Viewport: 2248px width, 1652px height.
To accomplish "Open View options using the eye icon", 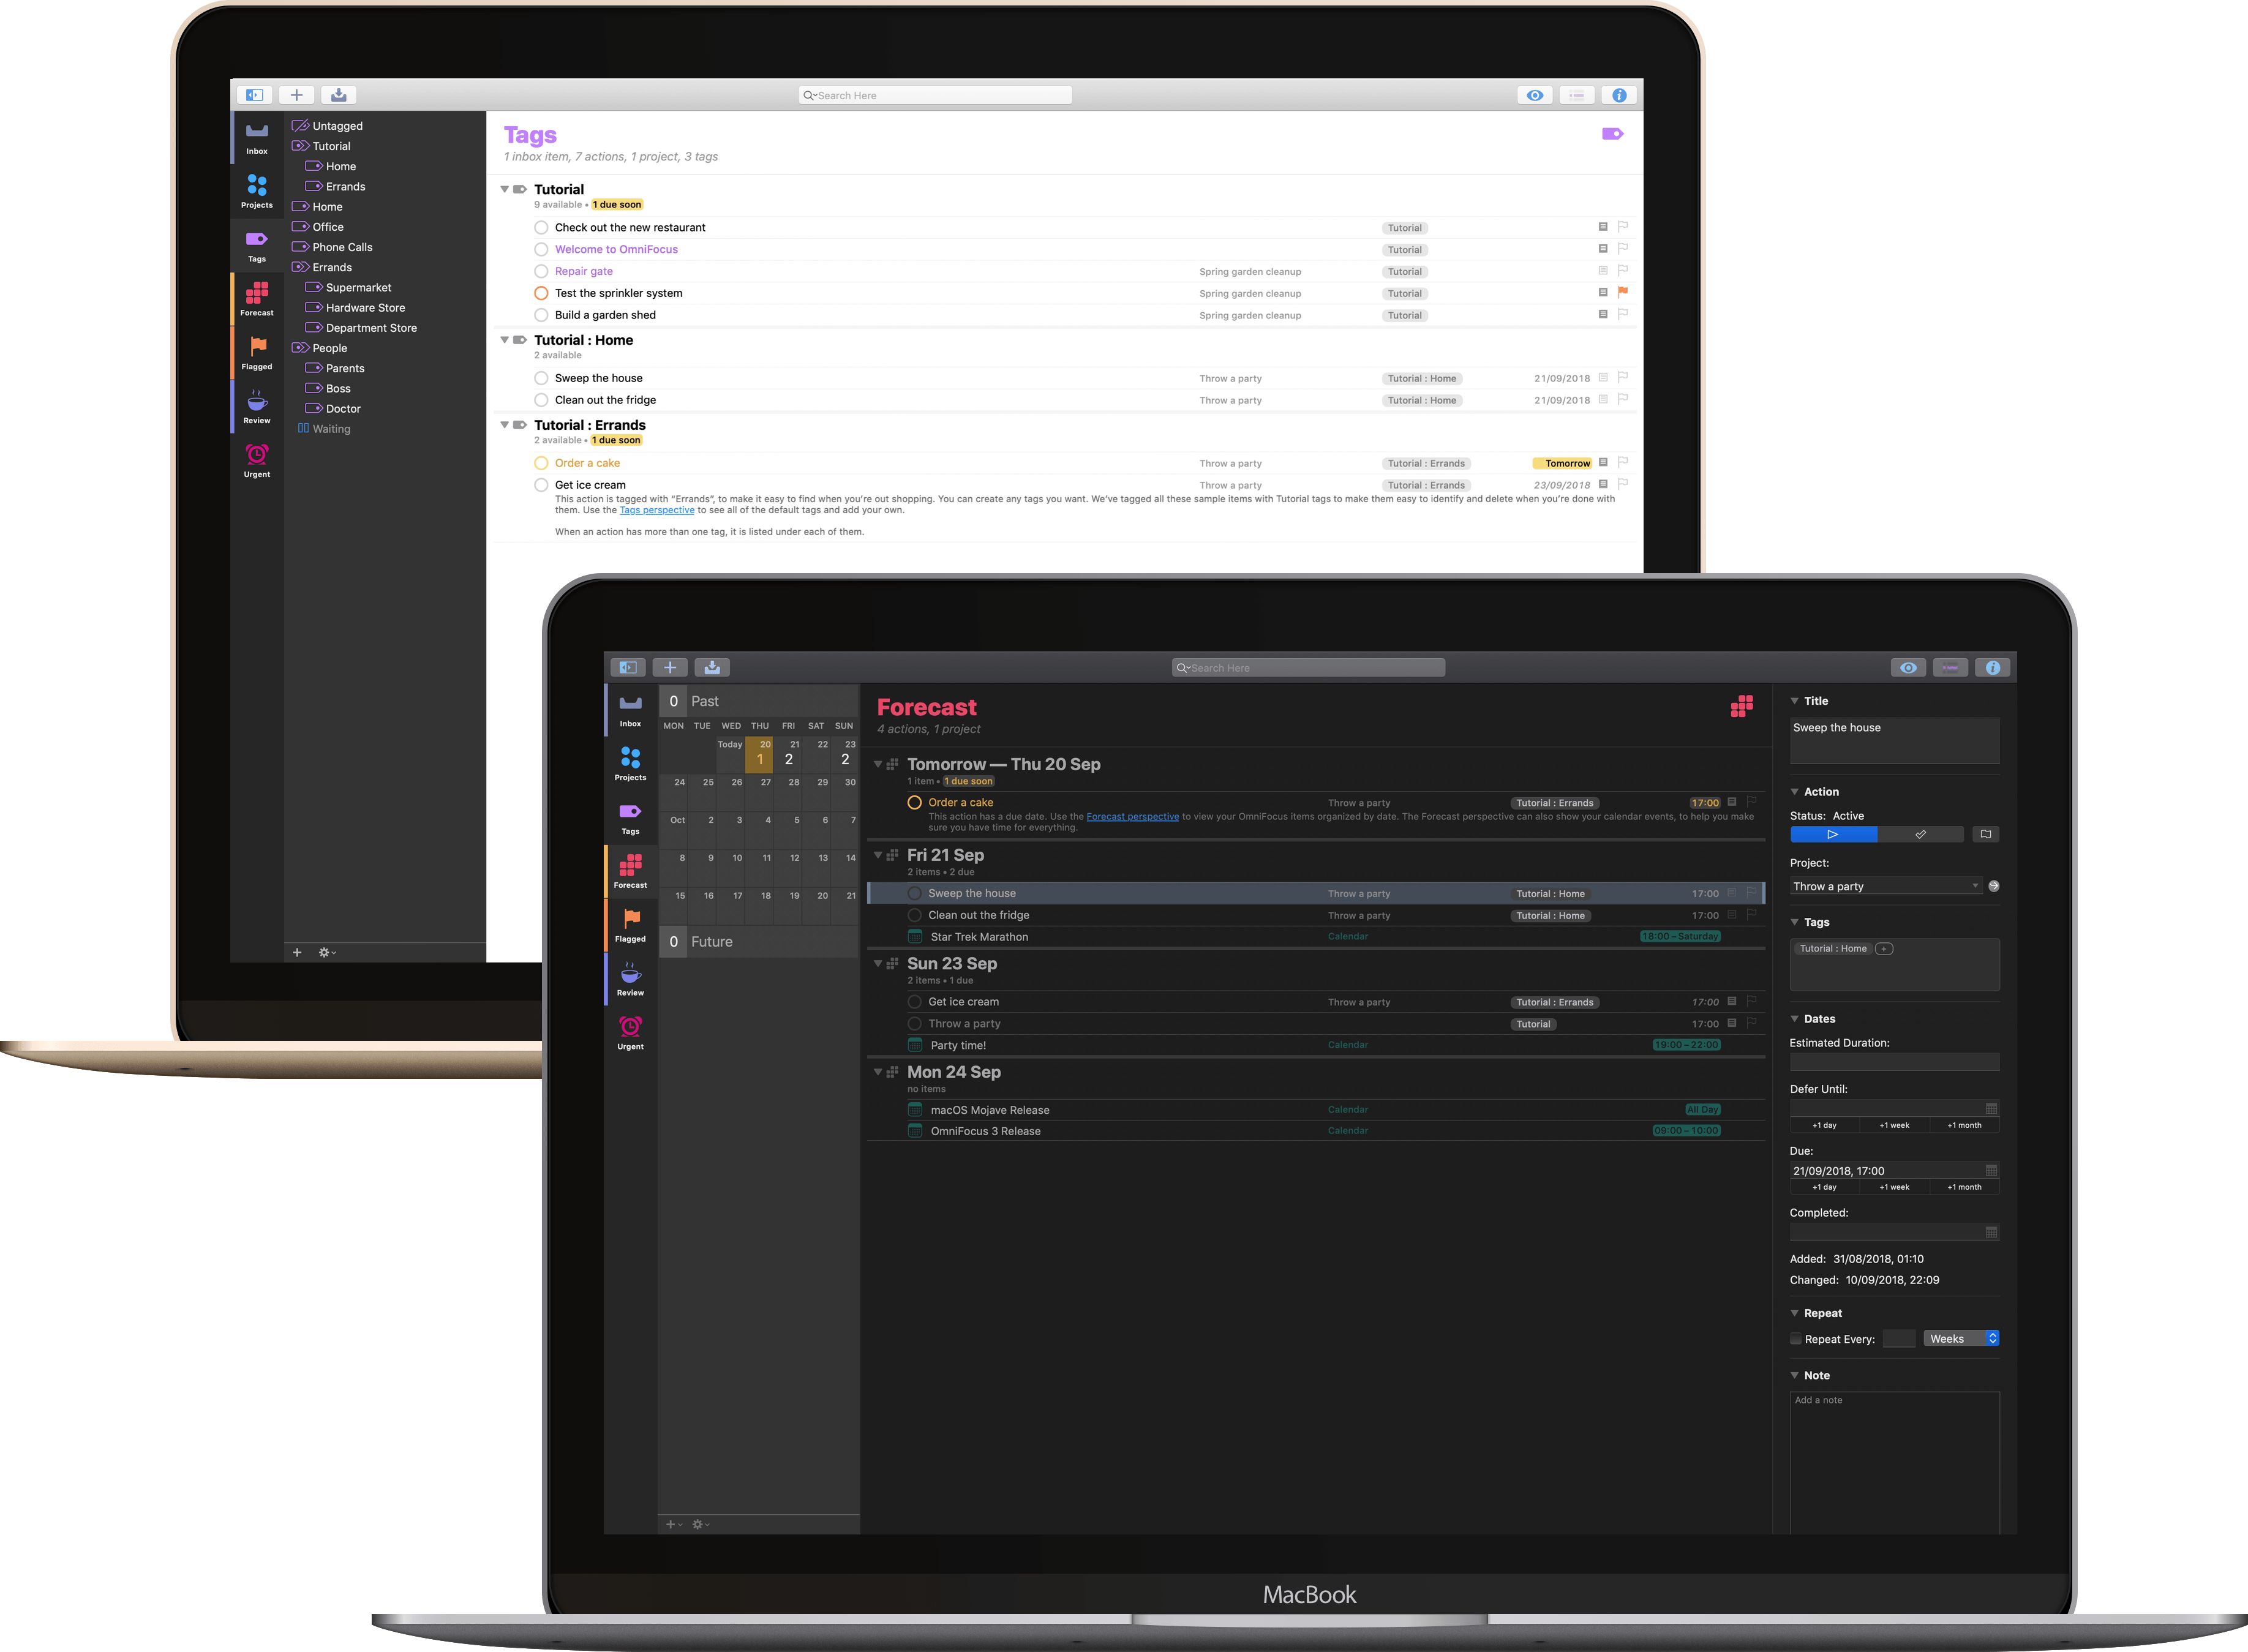I will 1909,667.
